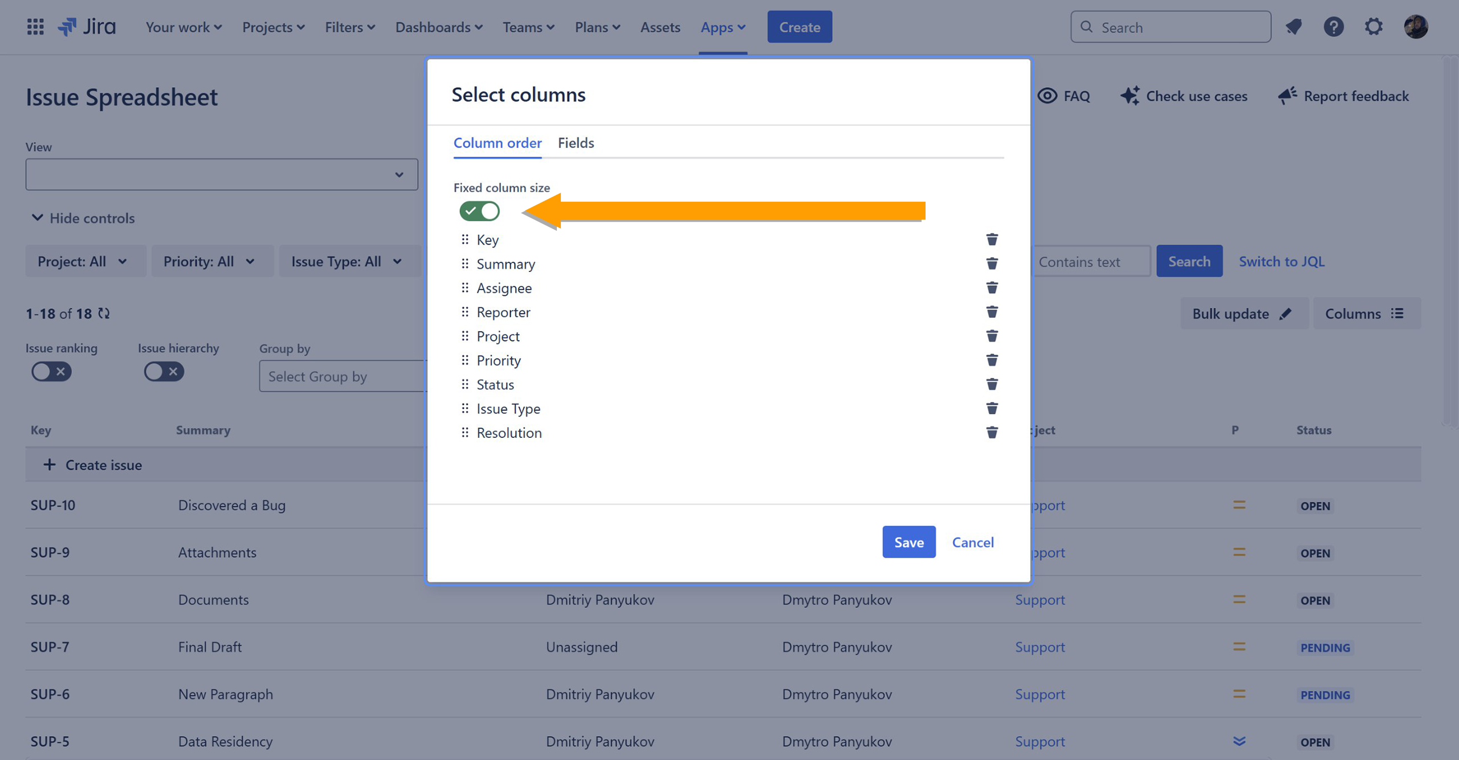
Task: Save the column selection
Action: (908, 542)
